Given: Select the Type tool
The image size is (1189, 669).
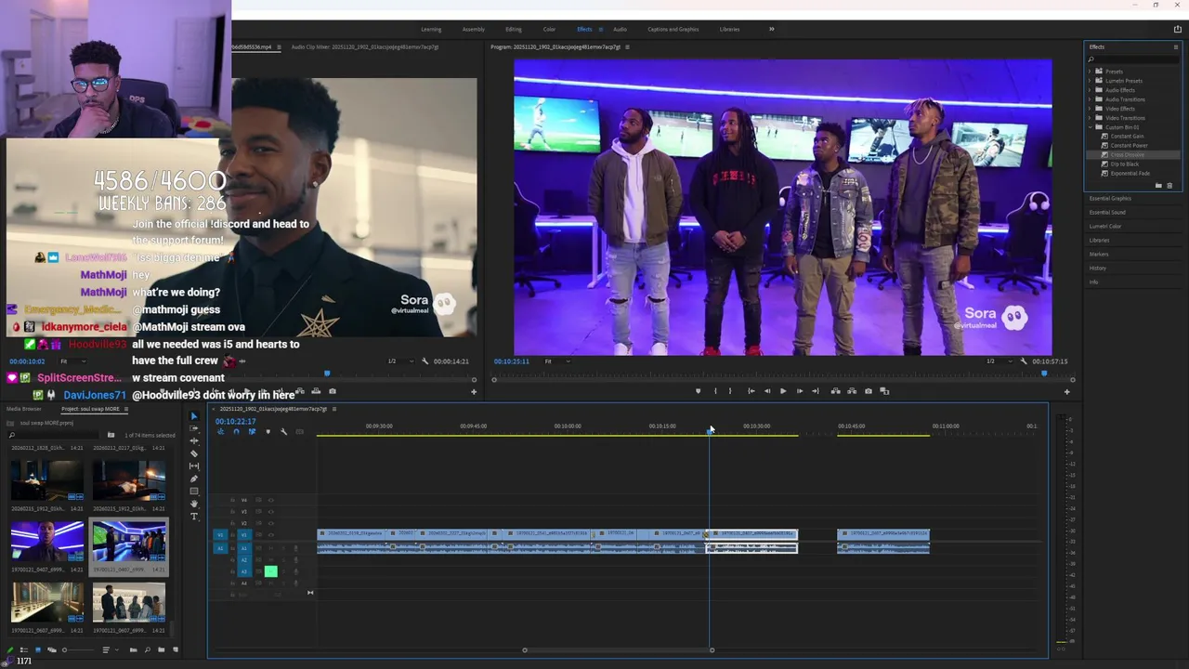Looking at the screenshot, I should tap(194, 517).
